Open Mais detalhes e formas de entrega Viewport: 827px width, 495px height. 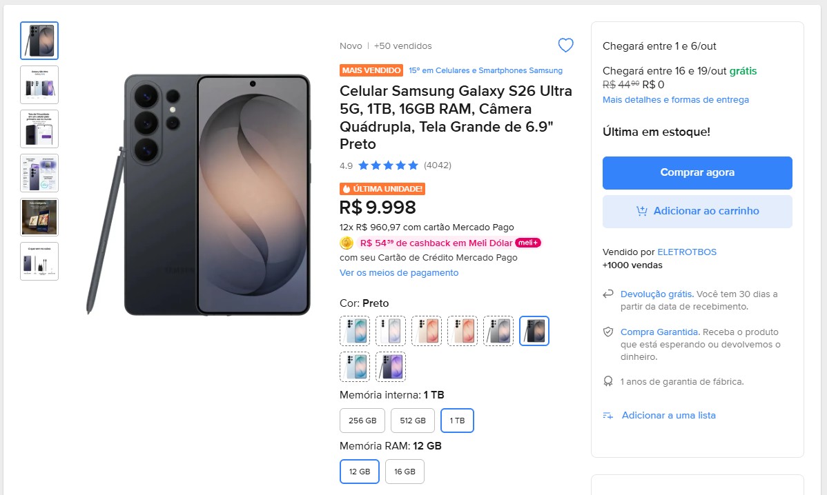pos(676,99)
